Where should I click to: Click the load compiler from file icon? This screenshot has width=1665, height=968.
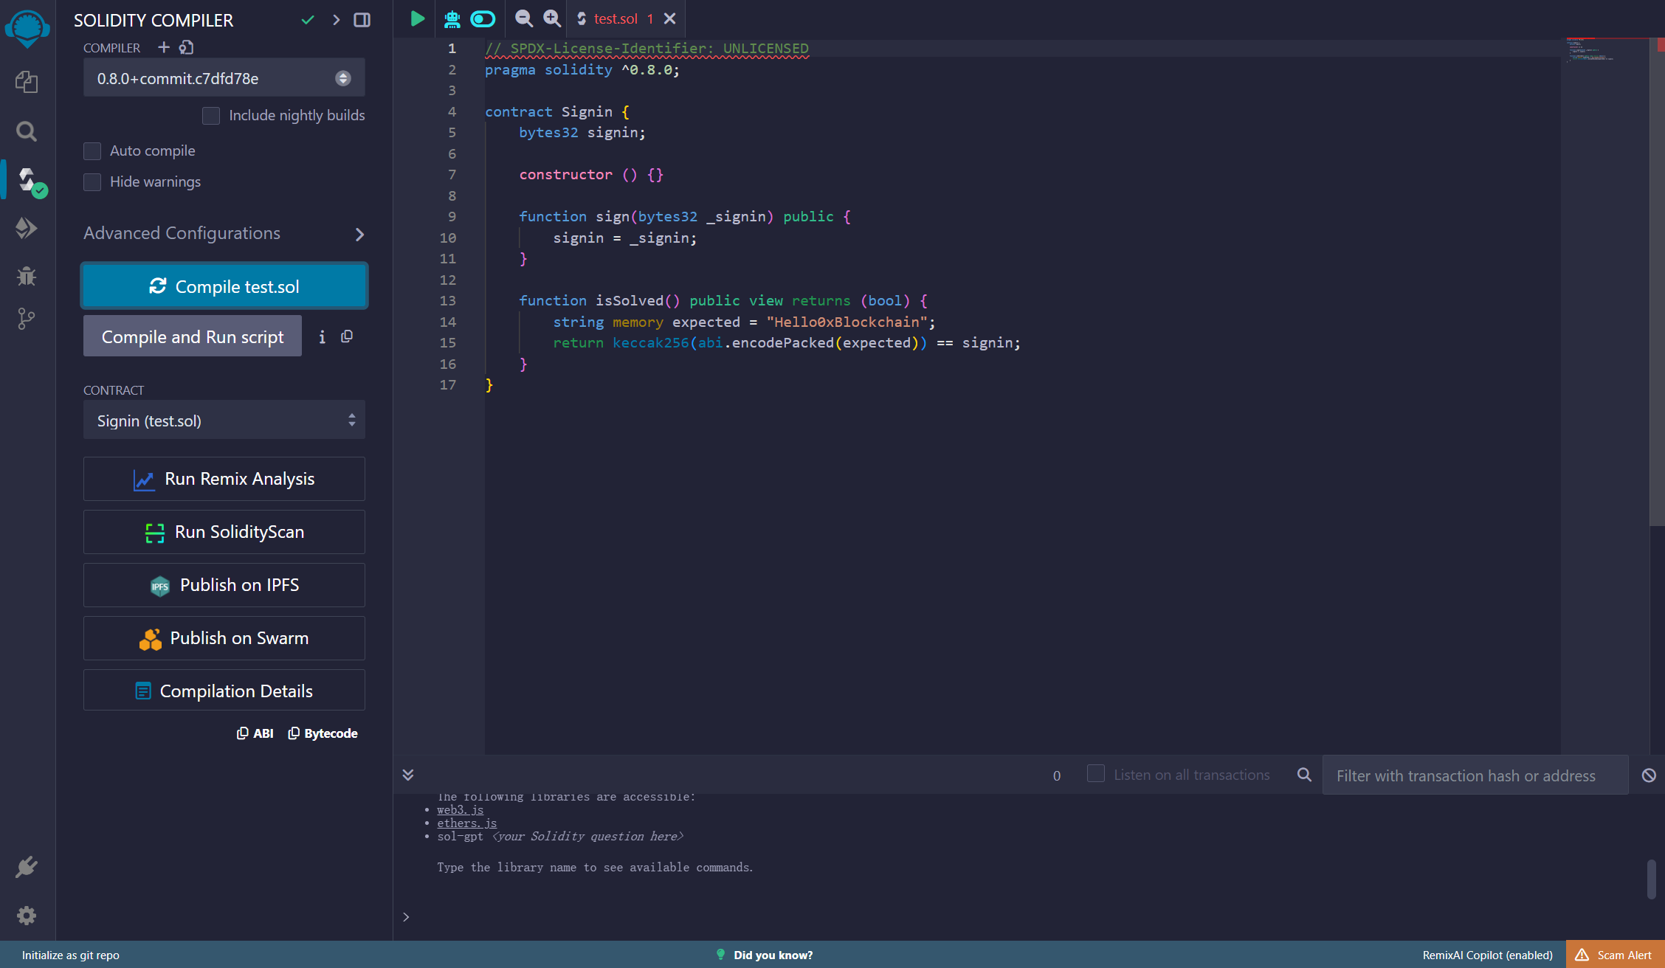[187, 47]
